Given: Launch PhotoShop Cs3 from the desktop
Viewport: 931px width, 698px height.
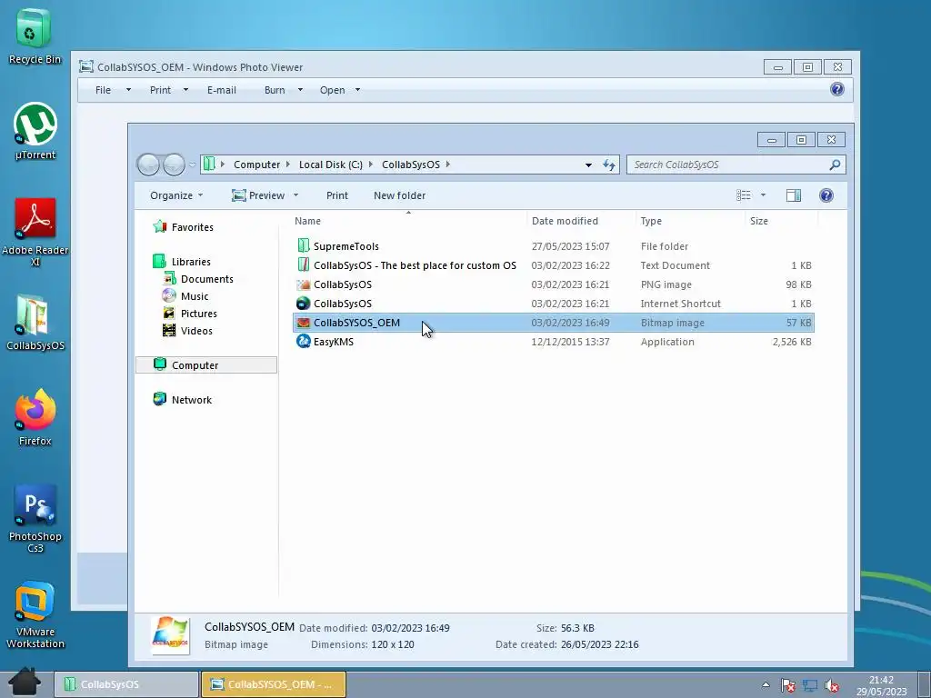Looking at the screenshot, I should click(x=35, y=518).
